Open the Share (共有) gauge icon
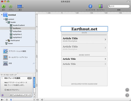 pyautogui.click(x=6, y=63)
